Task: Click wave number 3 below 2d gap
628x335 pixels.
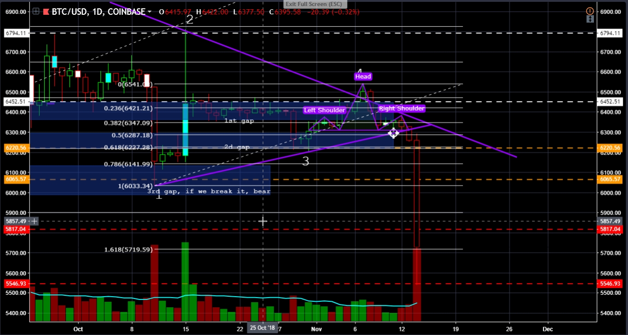Action: 305,162
